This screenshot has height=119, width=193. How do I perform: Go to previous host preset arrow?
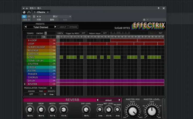[x=37, y=17]
